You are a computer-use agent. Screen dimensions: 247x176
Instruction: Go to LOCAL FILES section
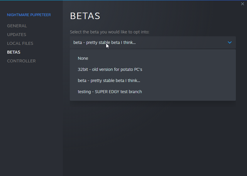(x=20, y=43)
